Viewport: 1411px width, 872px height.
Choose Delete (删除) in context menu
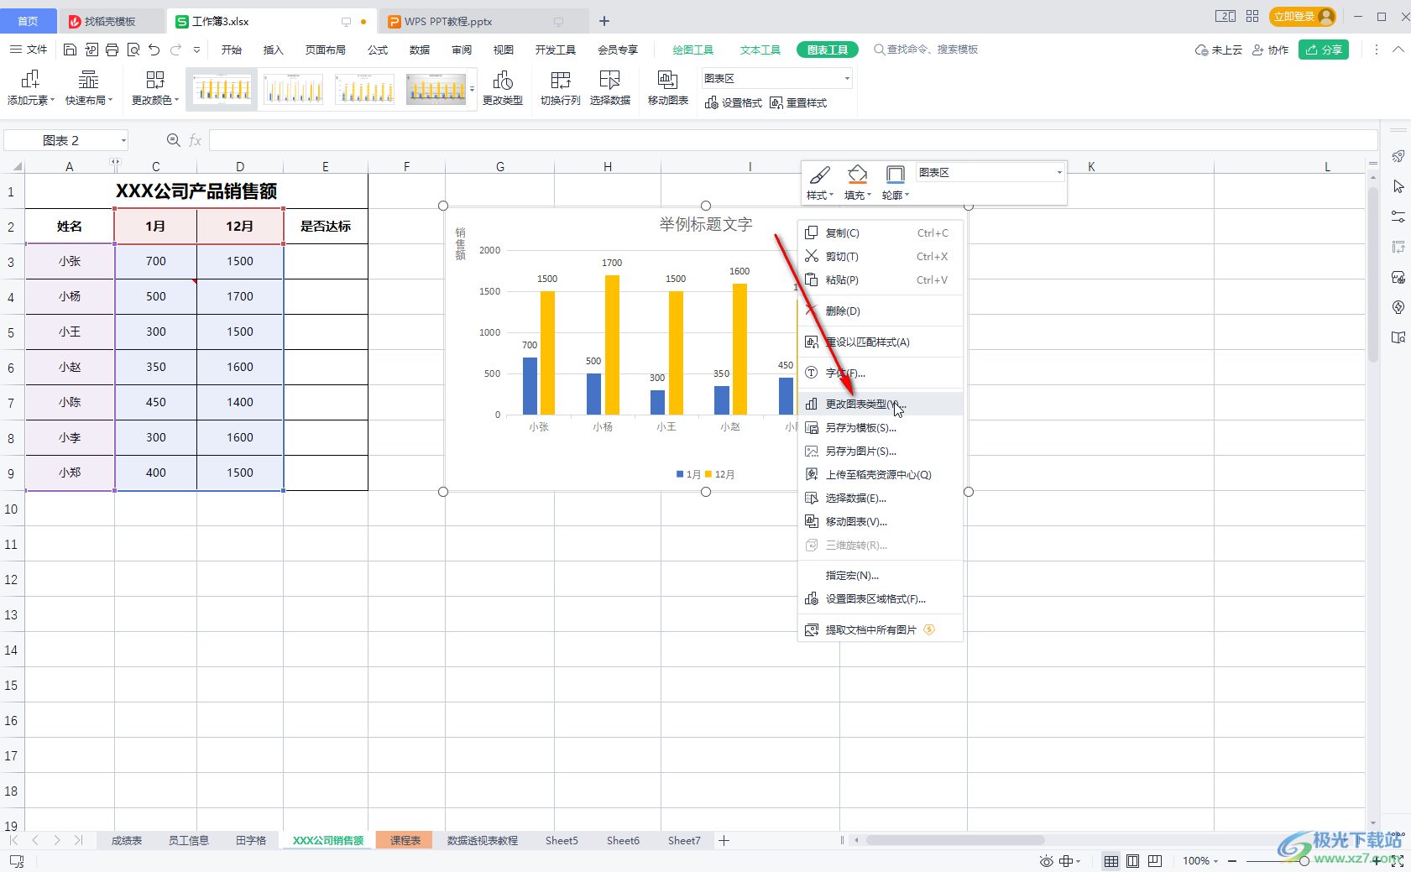pyautogui.click(x=880, y=311)
